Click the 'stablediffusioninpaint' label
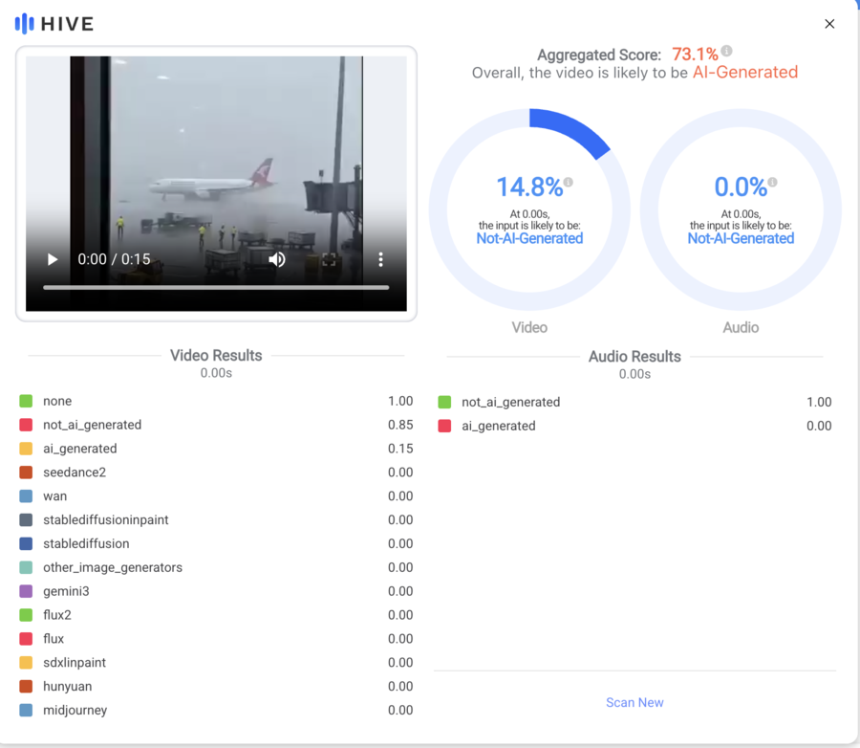Viewport: 860px width, 748px height. (106, 519)
